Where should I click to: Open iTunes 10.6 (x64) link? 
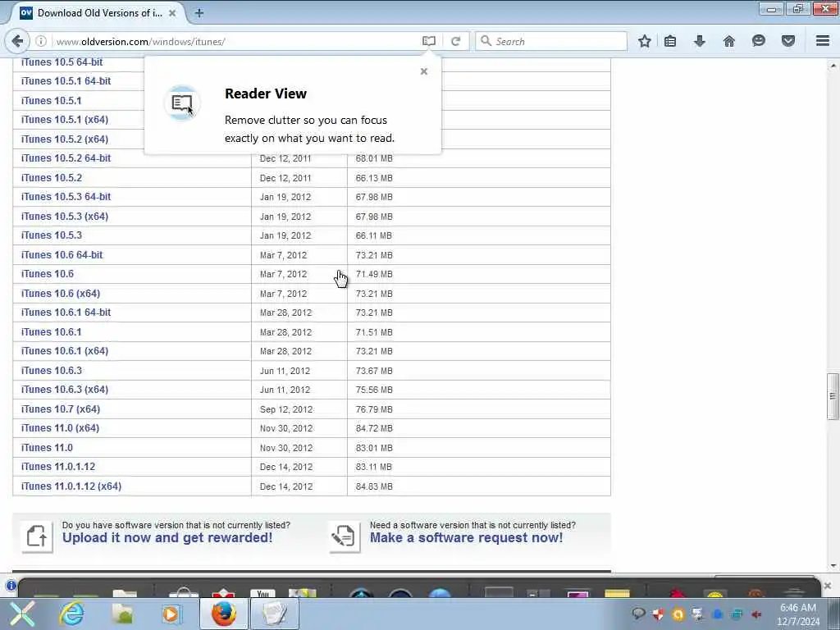click(61, 294)
